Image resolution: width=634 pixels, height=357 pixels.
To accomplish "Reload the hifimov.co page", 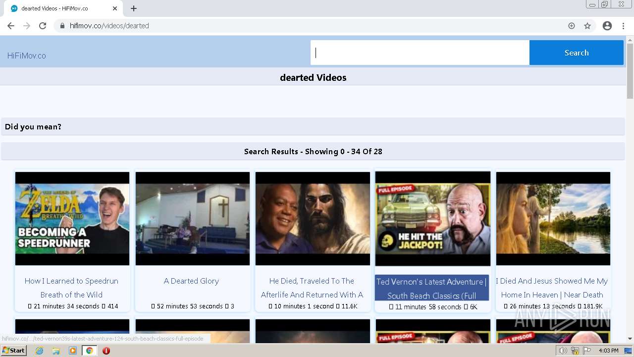I will click(43, 26).
